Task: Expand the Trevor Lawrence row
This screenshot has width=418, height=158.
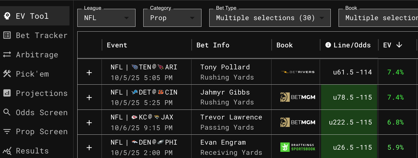Action: (x=89, y=122)
